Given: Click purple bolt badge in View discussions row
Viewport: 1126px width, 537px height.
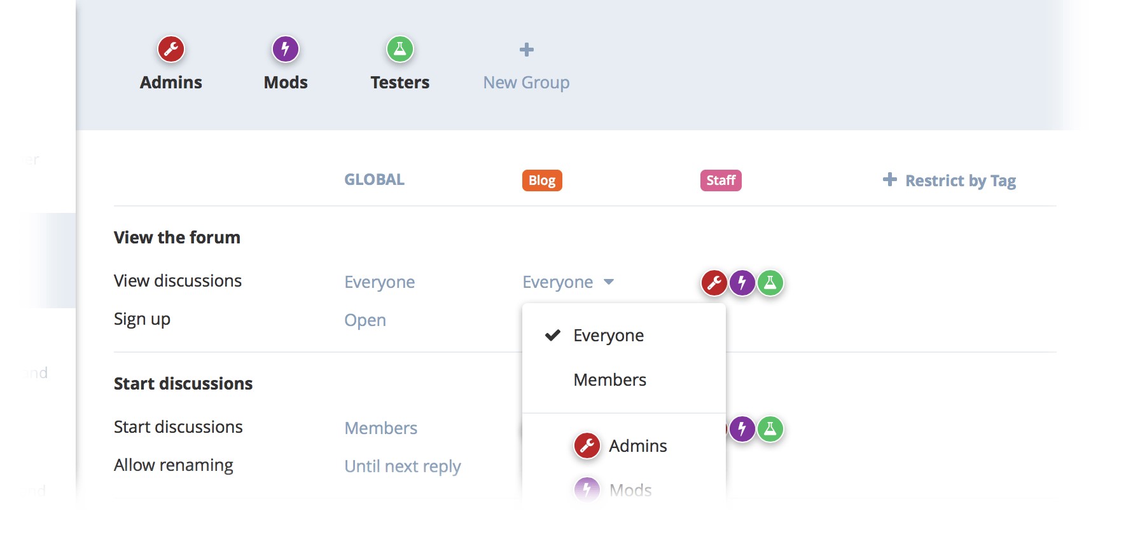Looking at the screenshot, I should 742,283.
